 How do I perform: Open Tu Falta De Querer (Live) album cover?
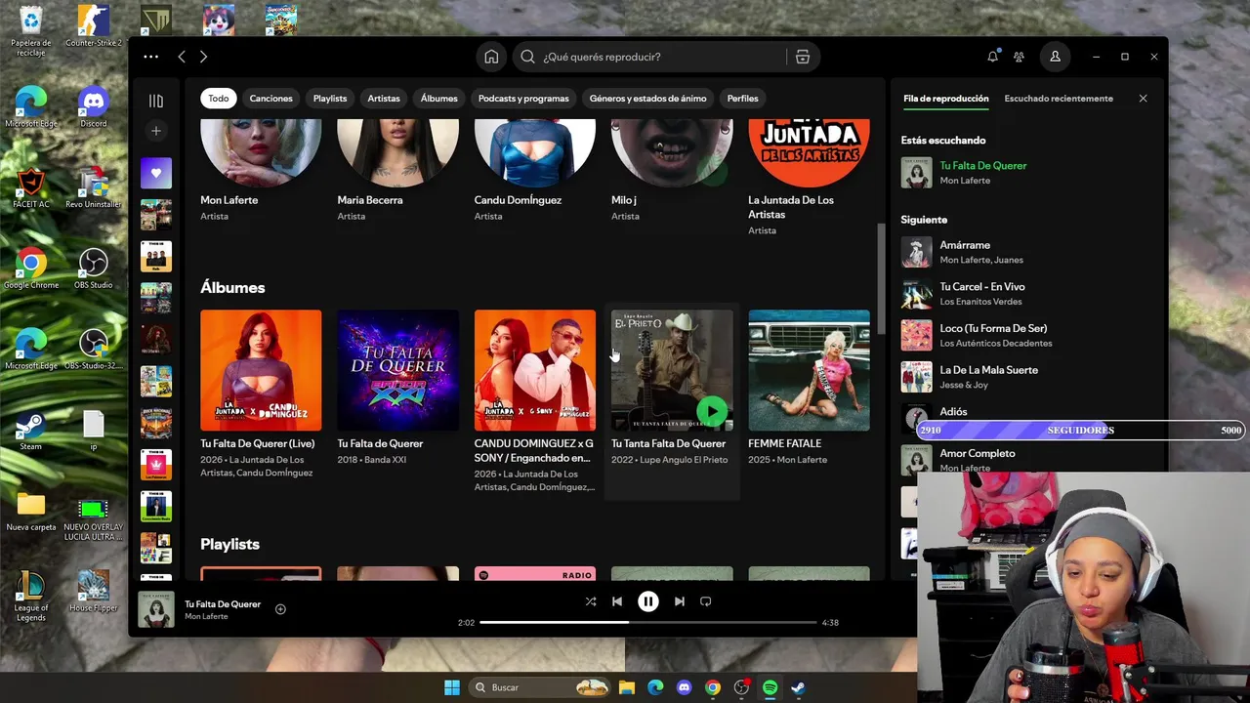(x=261, y=370)
